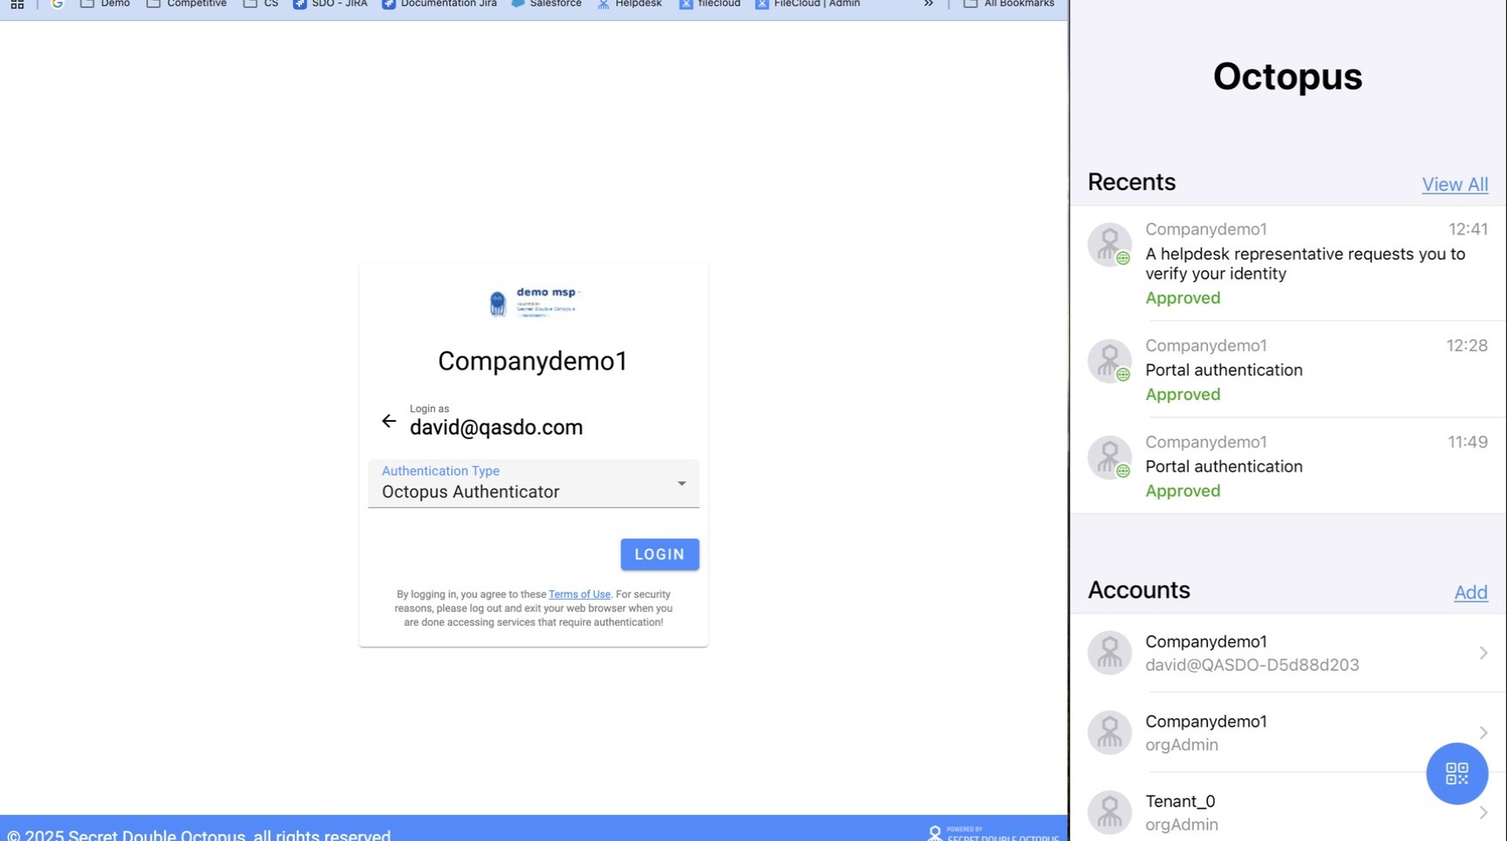The width and height of the screenshot is (1507, 841).
Task: Open the Salesforce bookmark
Action: tap(546, 4)
